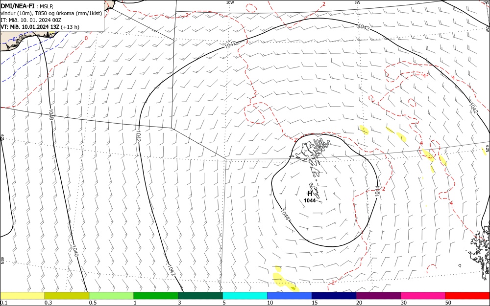This screenshot has height=306, width=490.
Task: Click the '60N' latitude label
Action: pyautogui.click(x=2, y=261)
